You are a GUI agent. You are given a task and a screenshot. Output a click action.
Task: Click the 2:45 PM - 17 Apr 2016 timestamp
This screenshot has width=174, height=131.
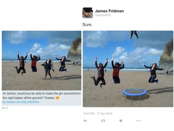pos(98,114)
